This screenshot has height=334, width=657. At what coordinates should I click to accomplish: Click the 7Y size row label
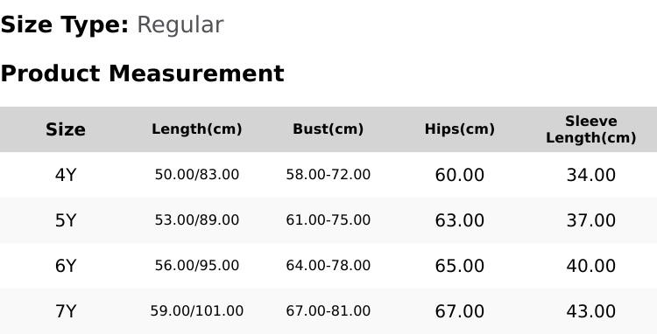click(66, 311)
